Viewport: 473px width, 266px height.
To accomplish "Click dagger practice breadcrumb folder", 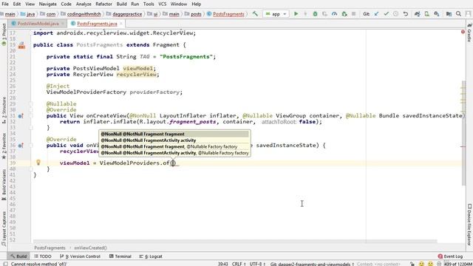I will point(124,14).
